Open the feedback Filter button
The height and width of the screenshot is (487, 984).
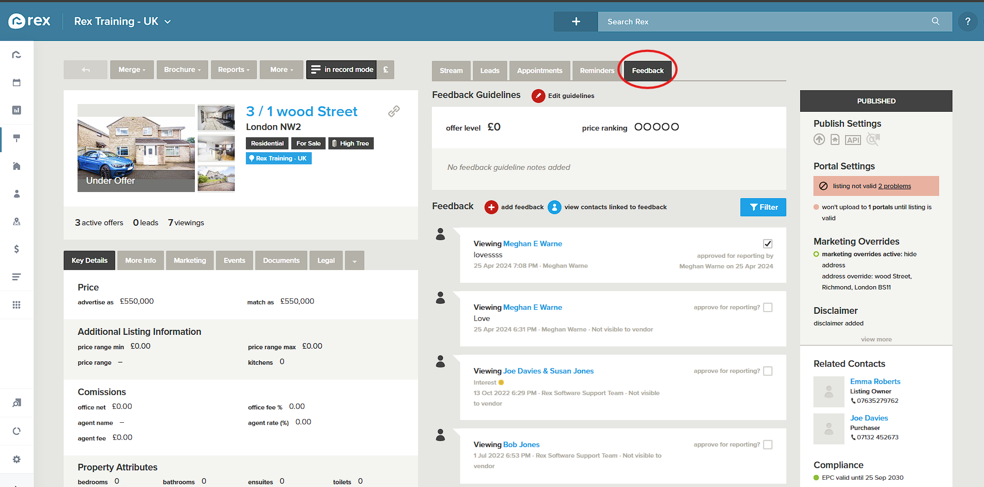coord(763,207)
